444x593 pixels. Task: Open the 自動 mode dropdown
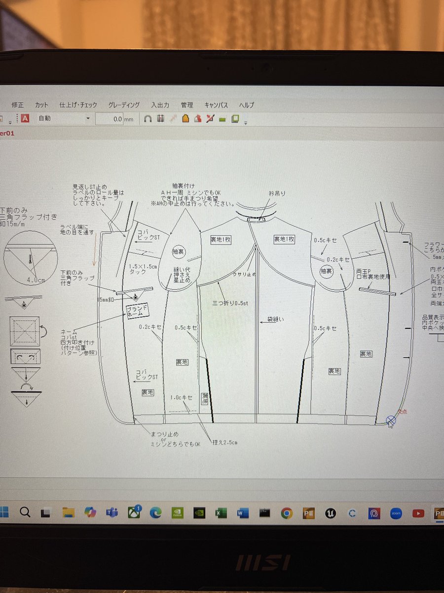pyautogui.click(x=64, y=119)
